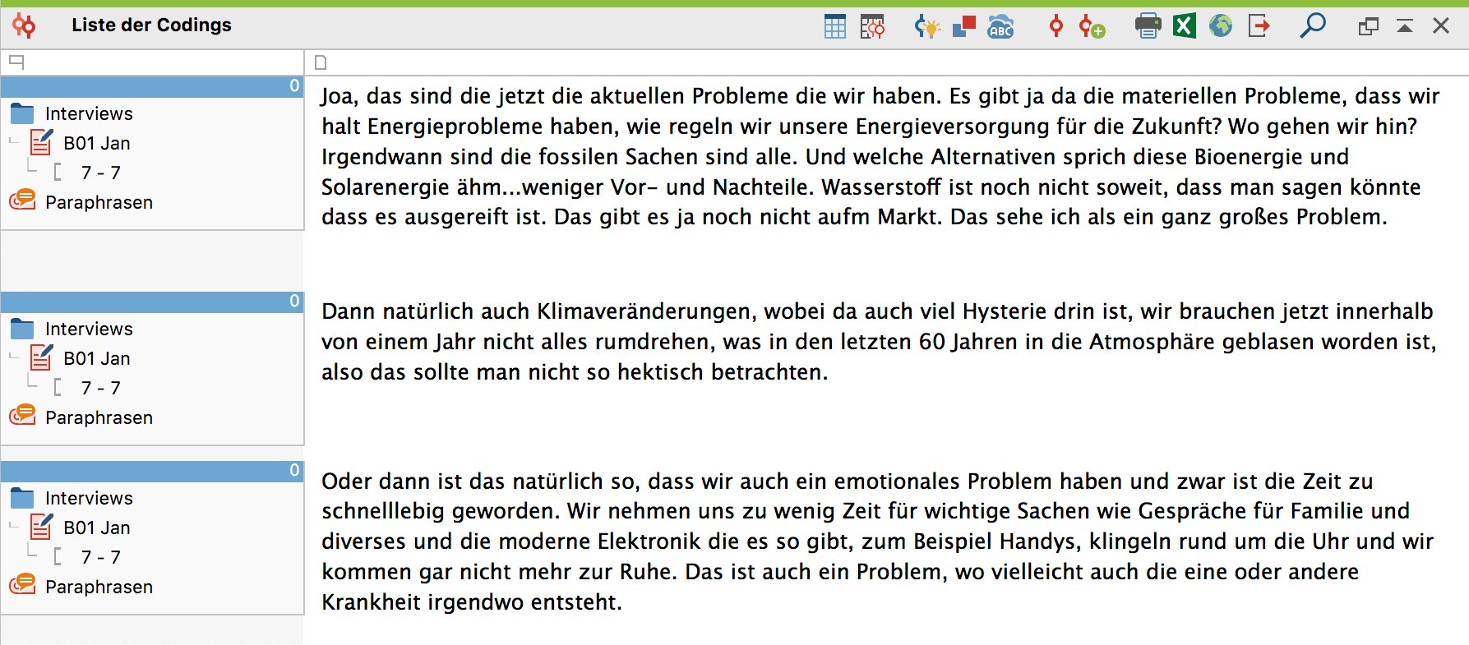Code retrieved segments with the red code icon

pos(1056,26)
